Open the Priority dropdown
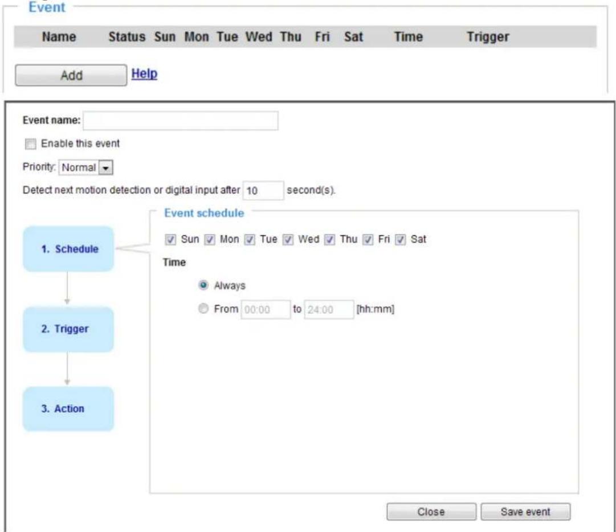616x532 pixels. [86, 167]
